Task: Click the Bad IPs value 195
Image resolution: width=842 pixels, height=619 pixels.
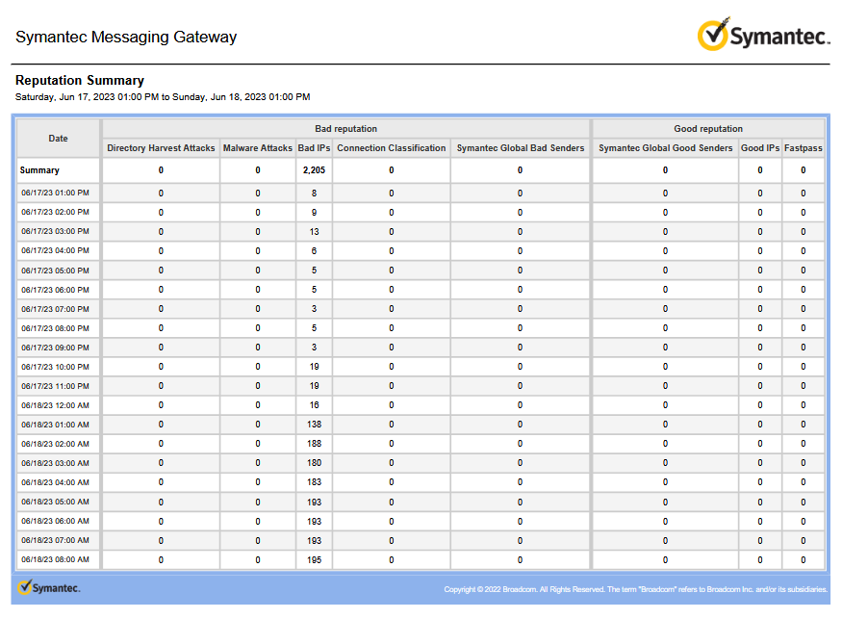Action: (x=314, y=560)
